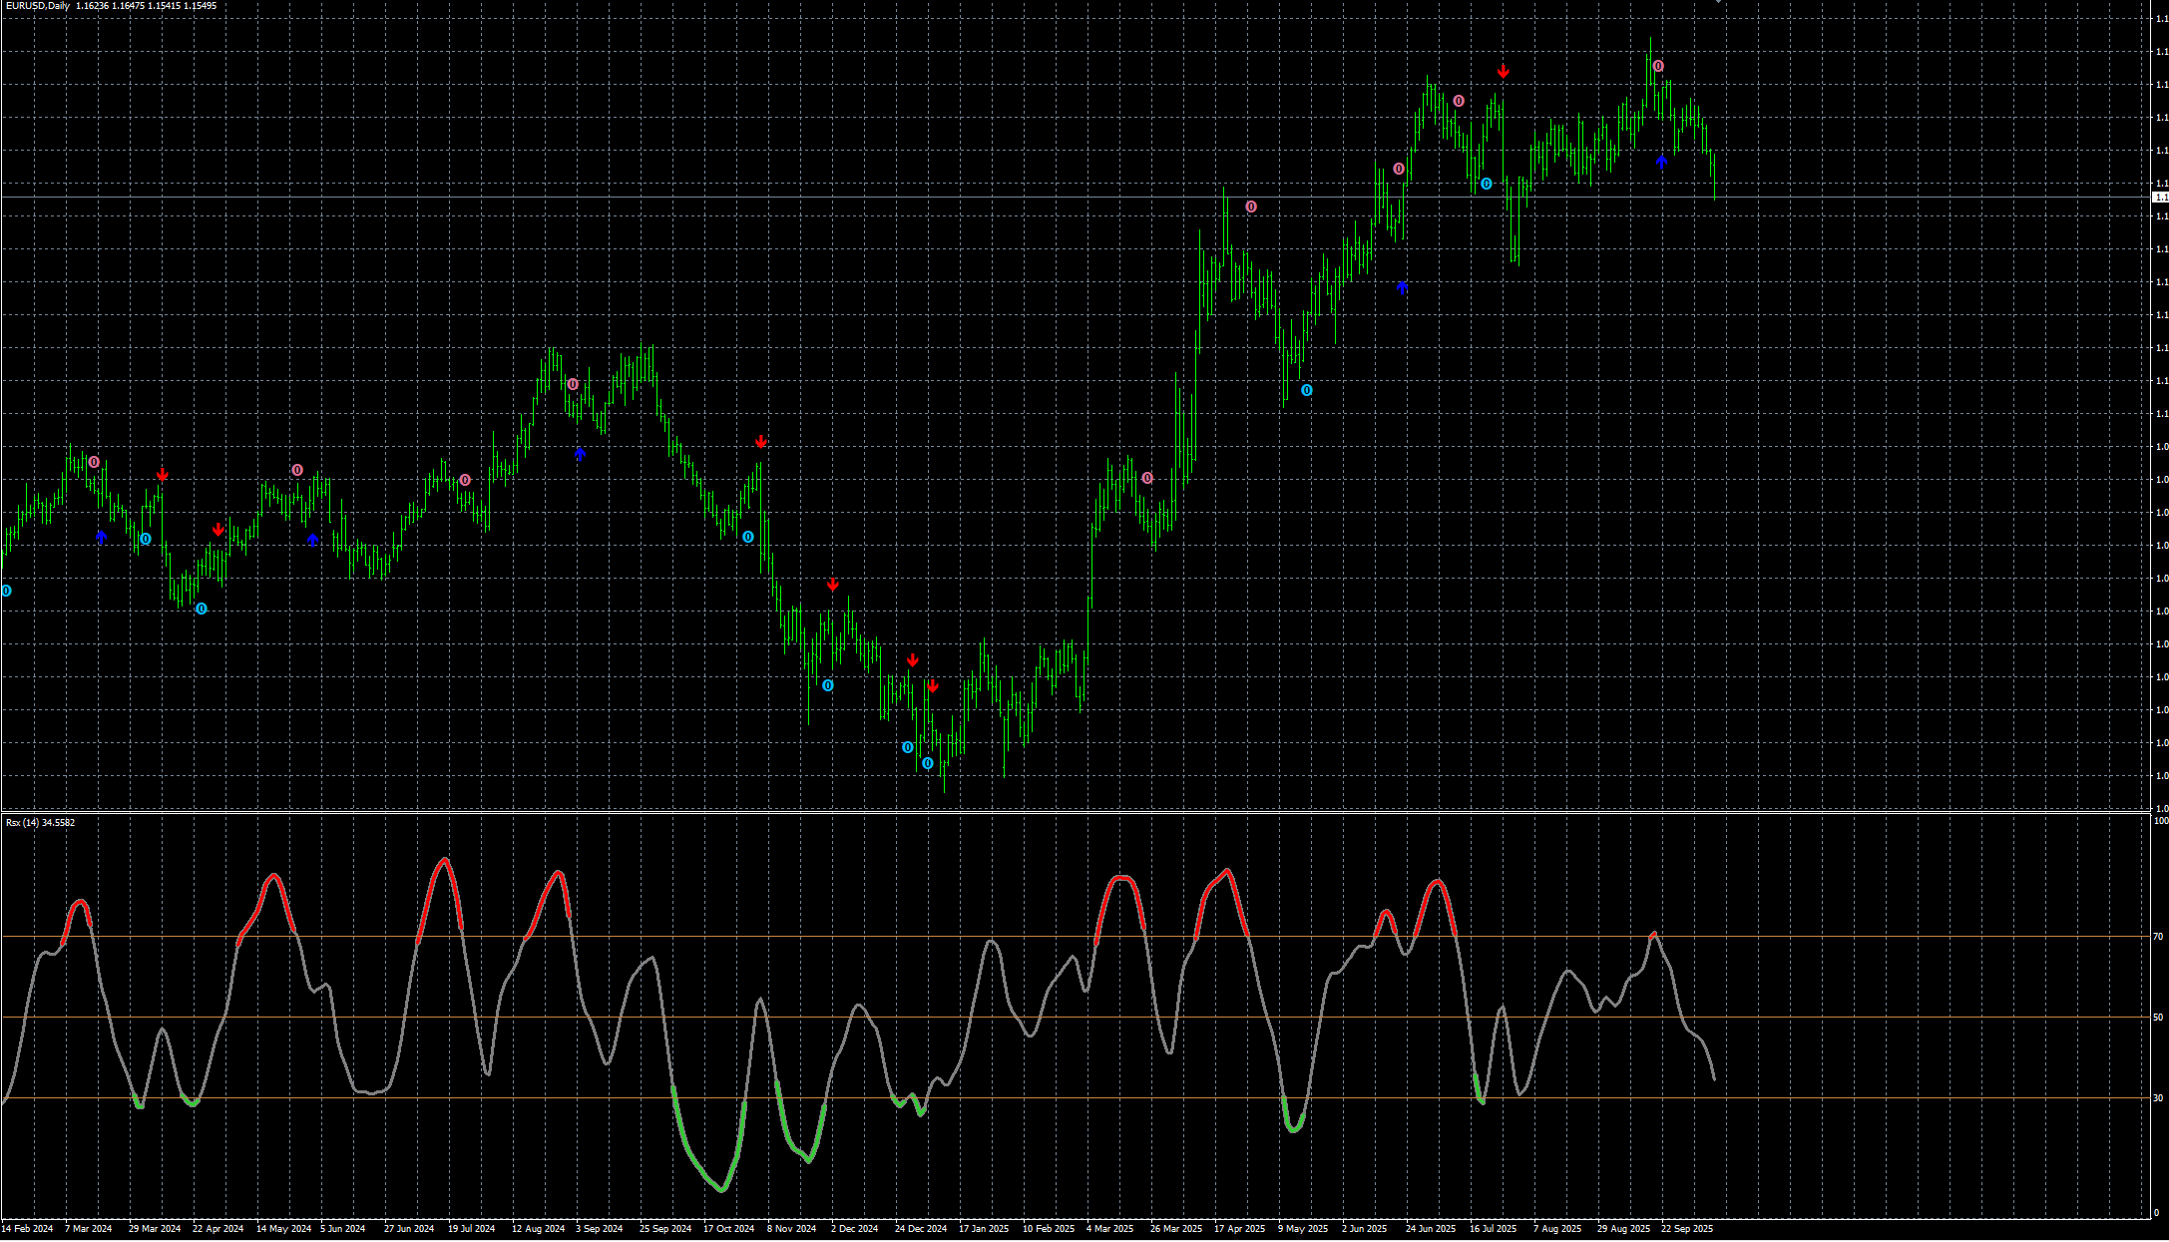
Task: Click the blue up arrow at 22 Sep 2025
Action: [x=1662, y=162]
